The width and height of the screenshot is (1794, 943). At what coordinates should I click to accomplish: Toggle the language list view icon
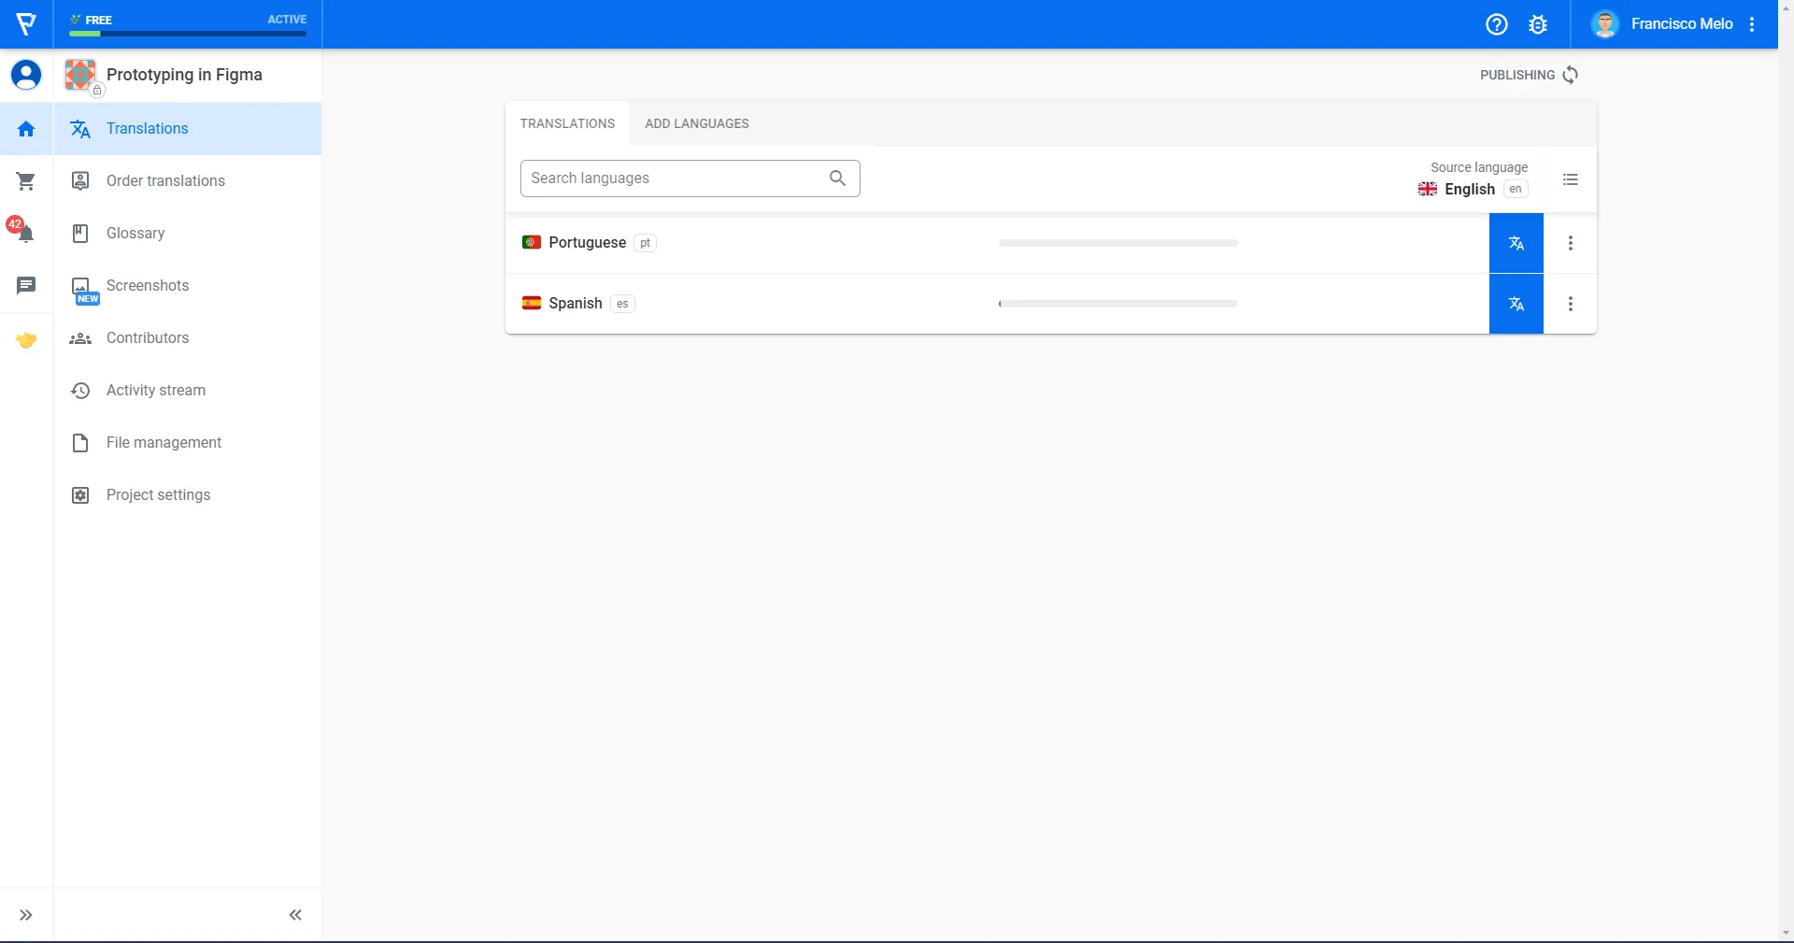[1570, 179]
